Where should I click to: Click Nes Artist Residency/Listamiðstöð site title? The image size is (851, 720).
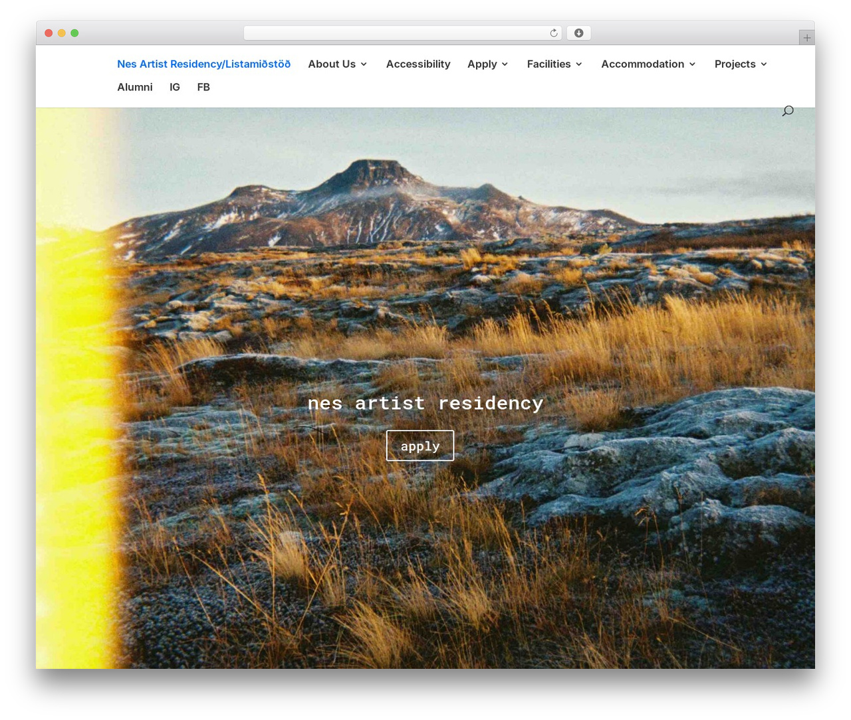click(204, 64)
